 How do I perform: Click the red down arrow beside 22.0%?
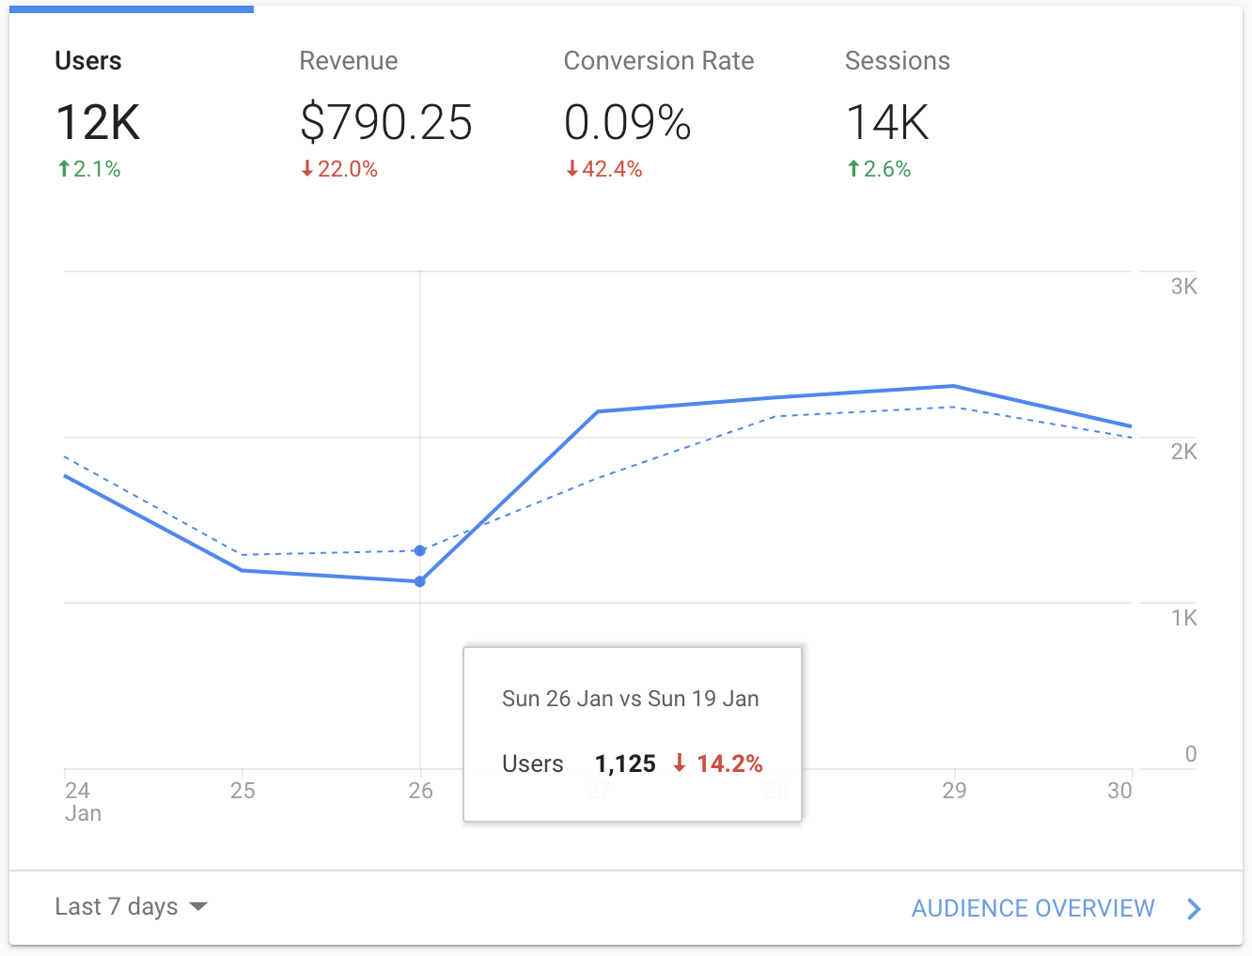click(306, 169)
